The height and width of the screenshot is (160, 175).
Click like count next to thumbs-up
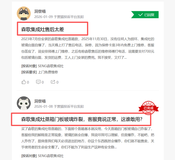(28, 82)
